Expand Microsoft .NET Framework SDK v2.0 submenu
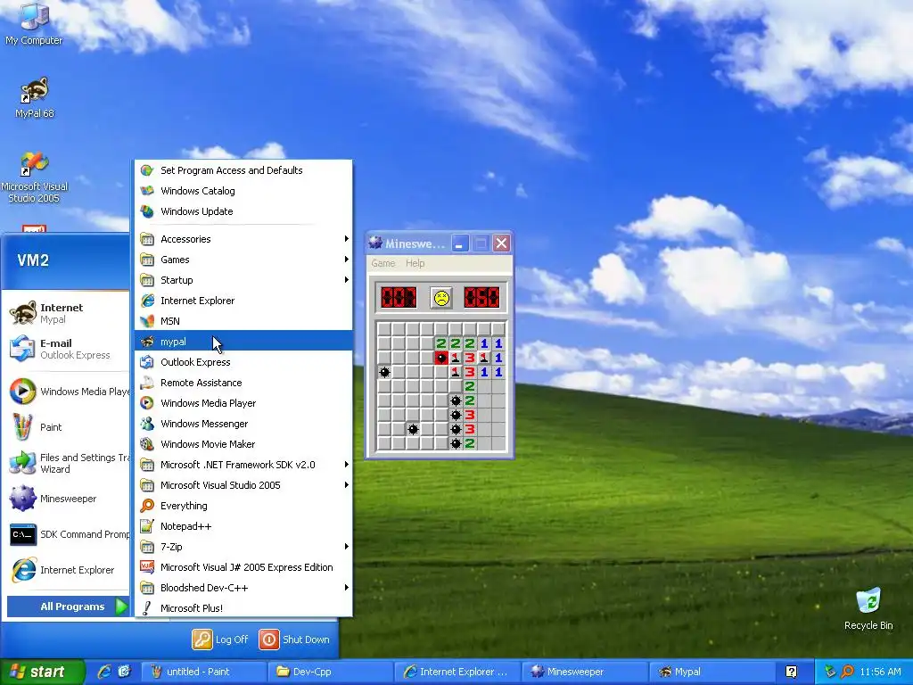Viewport: 913px width, 685px height. tap(243, 464)
